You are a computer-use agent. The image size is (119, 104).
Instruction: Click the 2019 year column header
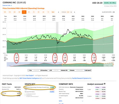click(x=54, y=16)
